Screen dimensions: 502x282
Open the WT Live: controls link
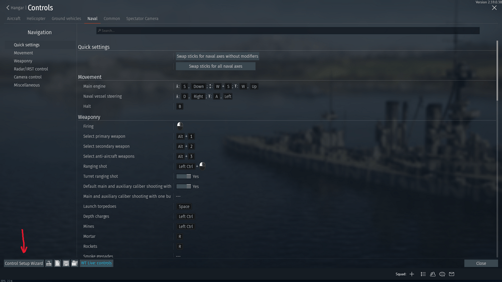click(x=96, y=263)
